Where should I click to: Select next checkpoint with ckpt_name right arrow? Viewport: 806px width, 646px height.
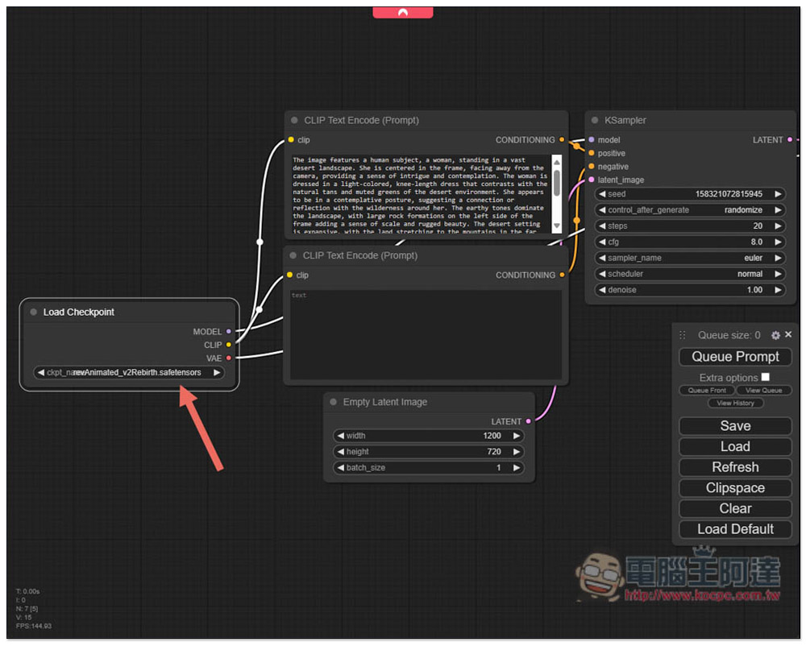point(217,373)
